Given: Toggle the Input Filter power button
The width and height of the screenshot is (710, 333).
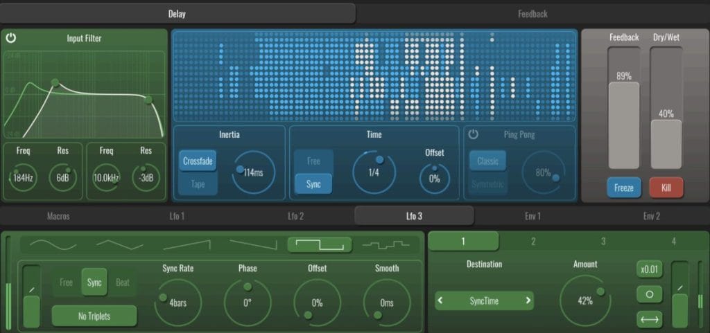Looking at the screenshot, I should tap(11, 38).
